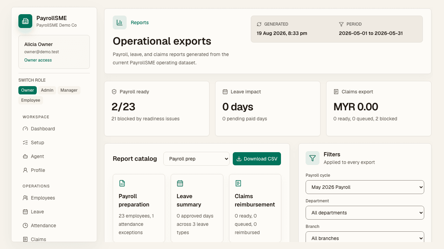The width and height of the screenshot is (444, 249).
Task: Click the Employees people icon
Action: pyautogui.click(x=25, y=198)
